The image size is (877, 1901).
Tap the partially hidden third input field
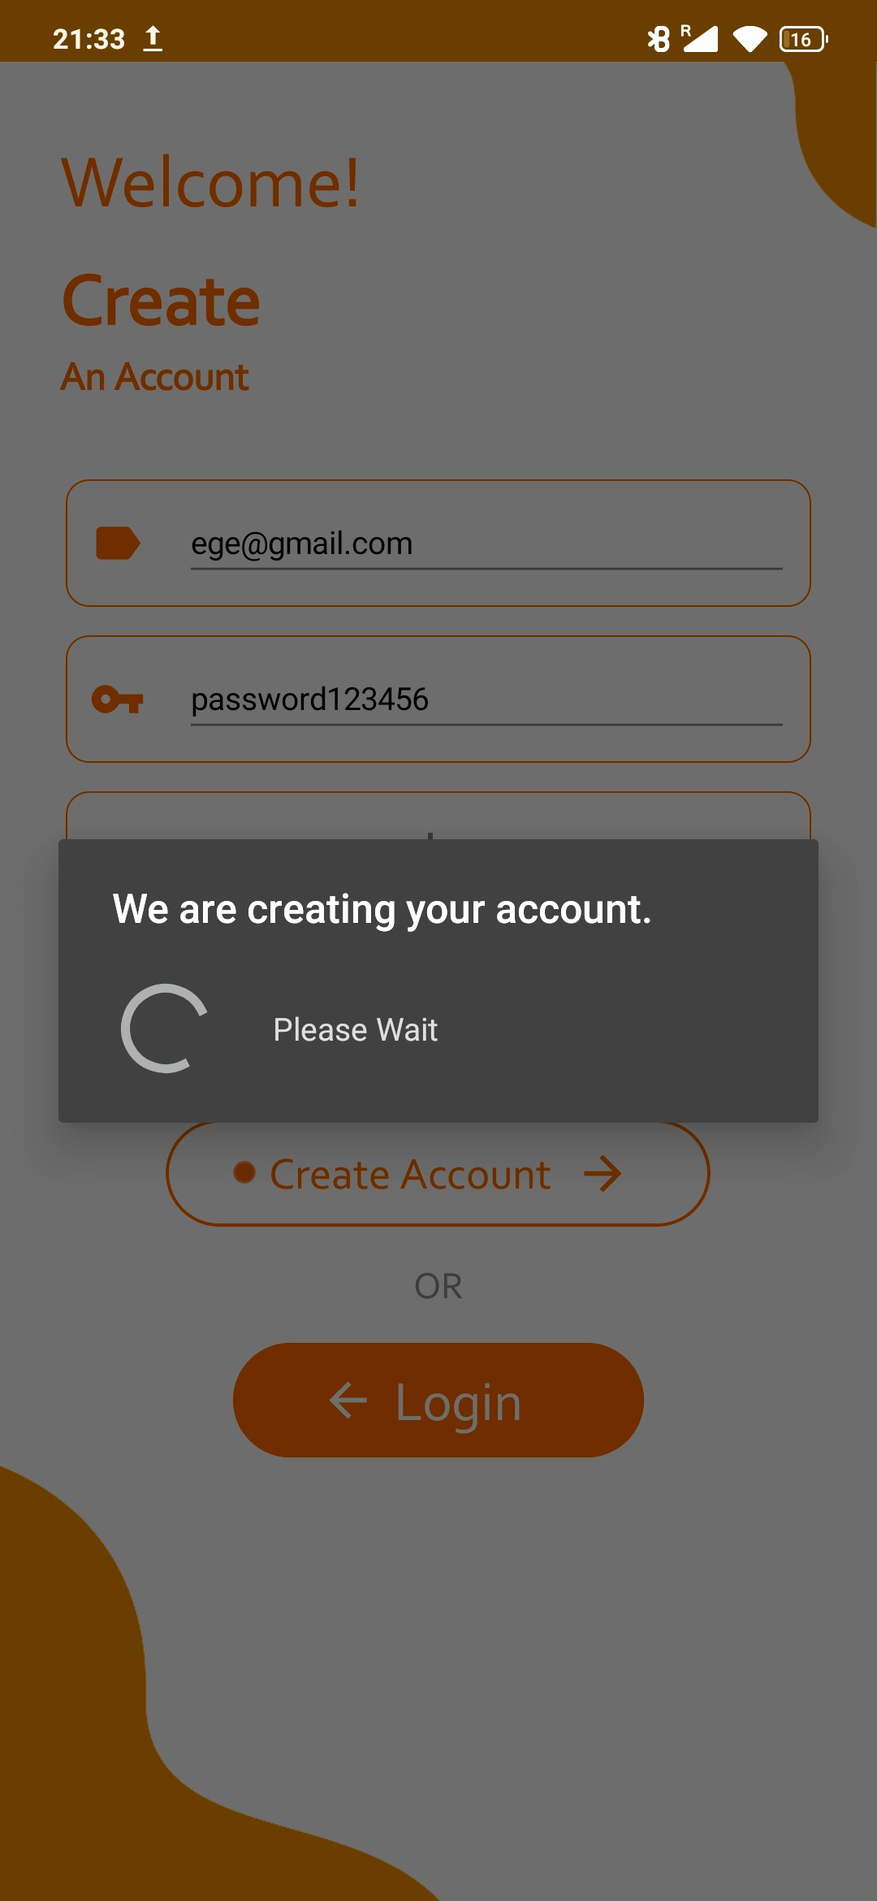[x=438, y=816]
